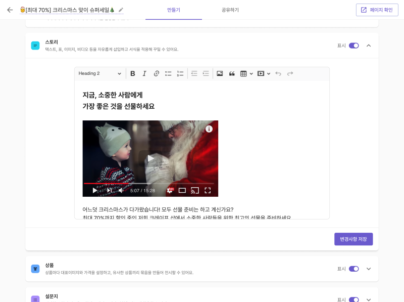Click the 스토리 section title

tap(52, 42)
